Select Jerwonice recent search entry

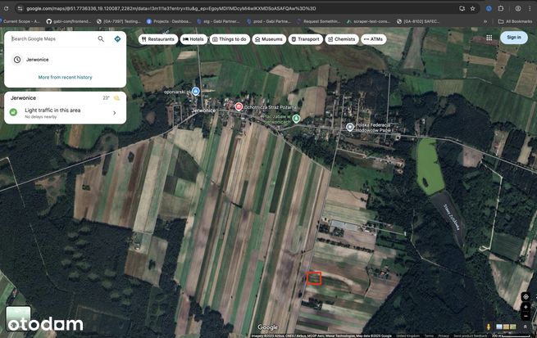pyautogui.click(x=65, y=60)
